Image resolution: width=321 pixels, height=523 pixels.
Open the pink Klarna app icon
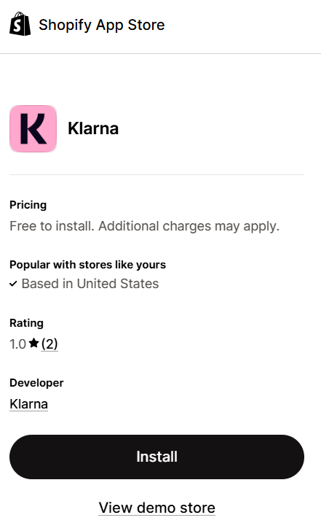coord(33,129)
